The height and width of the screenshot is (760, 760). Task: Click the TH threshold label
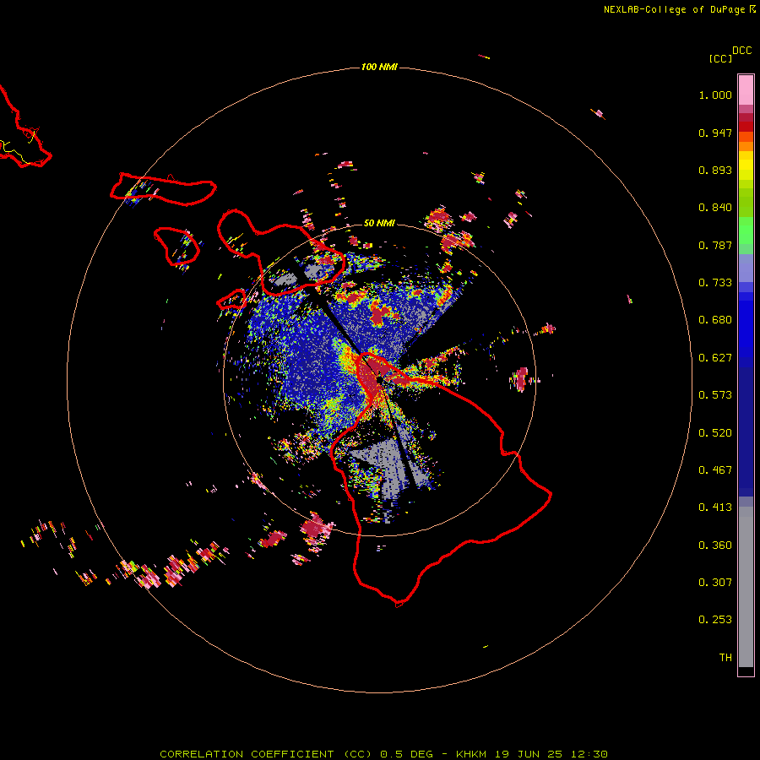click(725, 658)
